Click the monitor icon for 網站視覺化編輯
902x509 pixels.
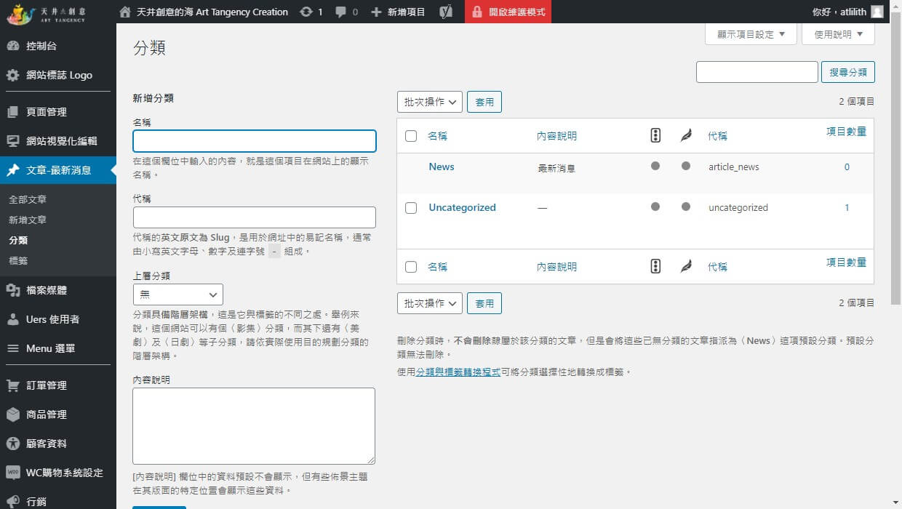tap(12, 141)
